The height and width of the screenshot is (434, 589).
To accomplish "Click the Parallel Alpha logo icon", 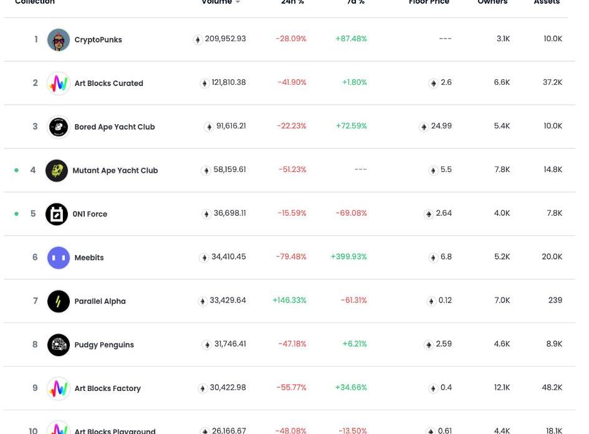I will point(59,301).
